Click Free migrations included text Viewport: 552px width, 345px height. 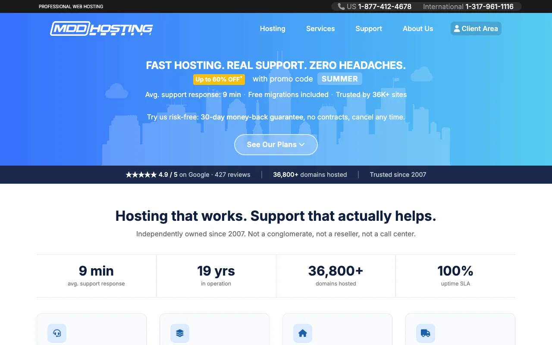click(x=288, y=94)
